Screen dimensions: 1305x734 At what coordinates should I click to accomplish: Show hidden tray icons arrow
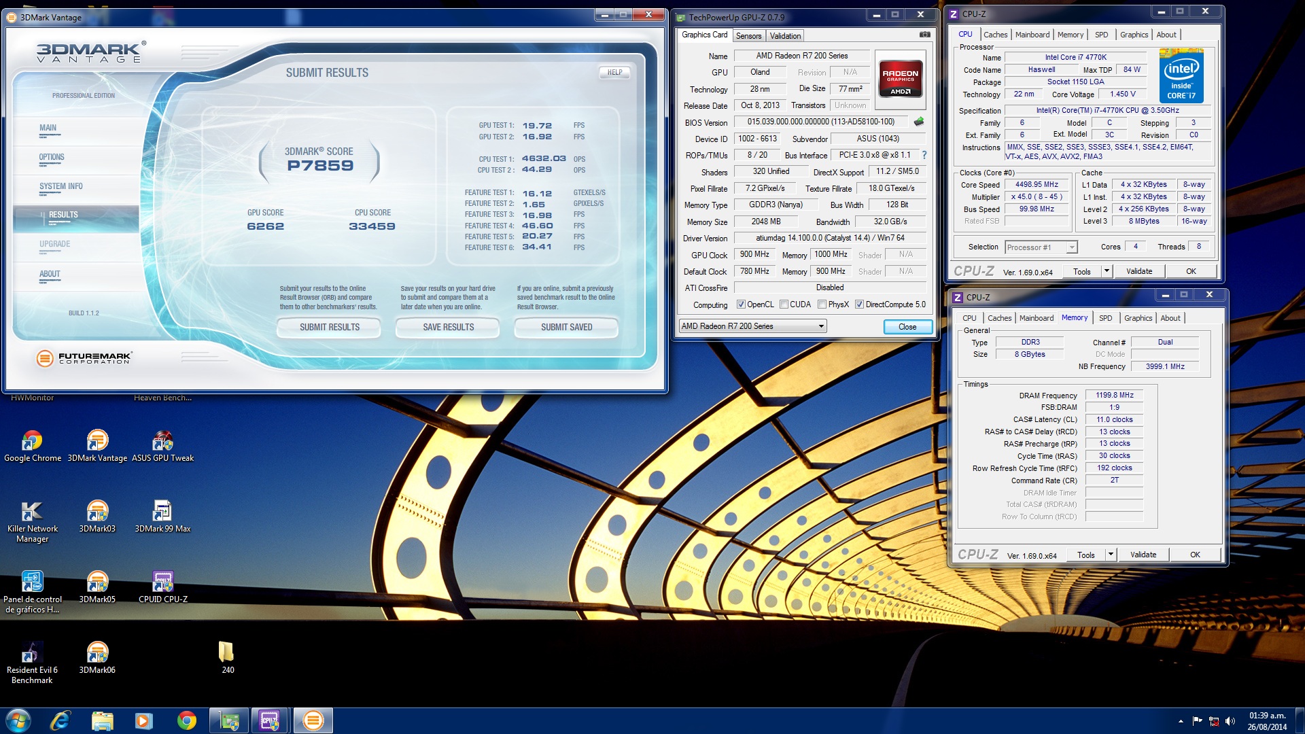tap(1181, 721)
